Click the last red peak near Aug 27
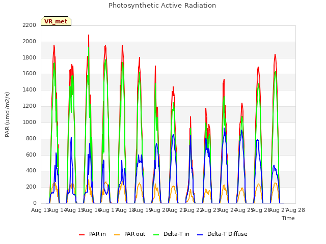Image resolution: width=326 pixels, height=244 pixels. [275, 54]
